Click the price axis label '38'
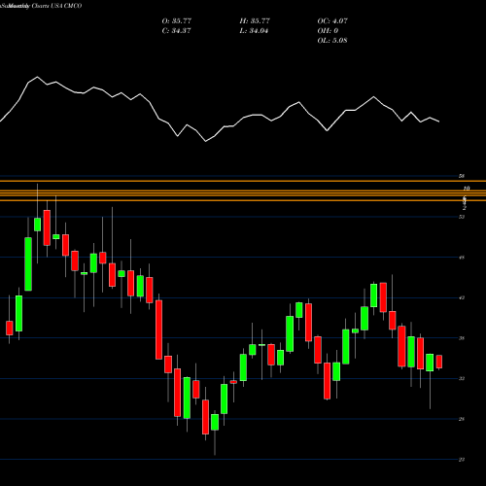This screenshot has height=486, width=486. (462, 338)
